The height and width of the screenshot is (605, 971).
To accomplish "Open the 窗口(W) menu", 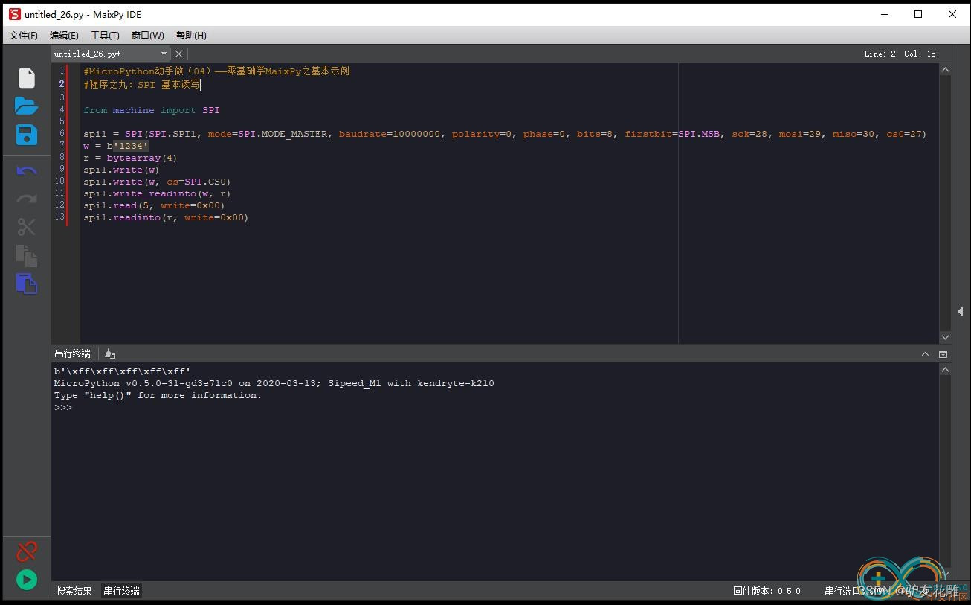I will (147, 36).
